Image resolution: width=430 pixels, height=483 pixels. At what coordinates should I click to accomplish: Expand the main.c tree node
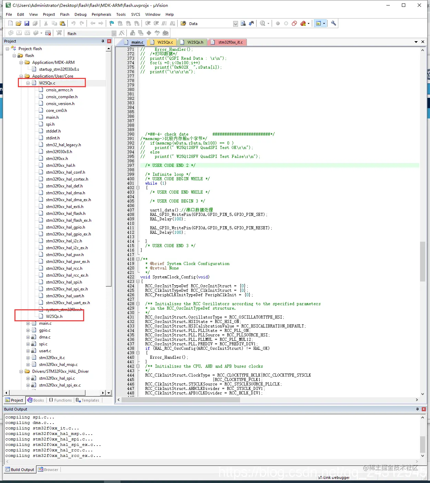click(x=28, y=323)
